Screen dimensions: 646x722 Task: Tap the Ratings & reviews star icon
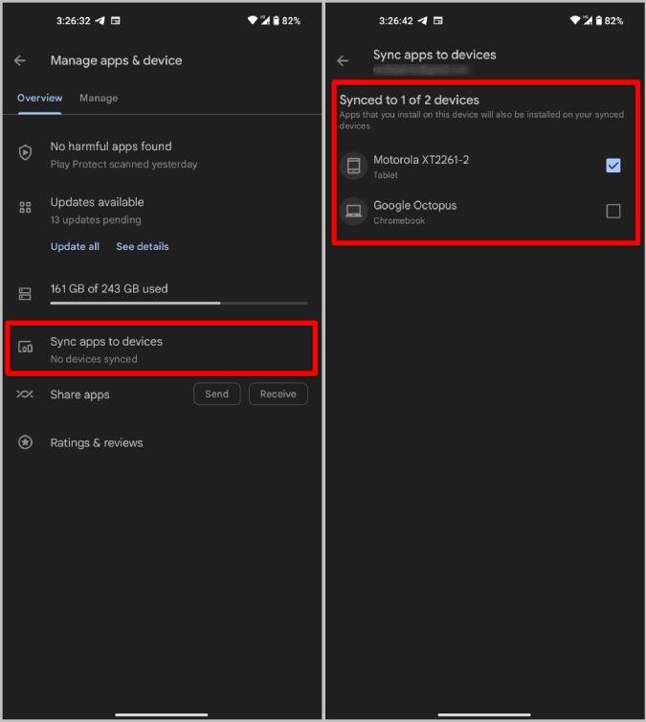pyautogui.click(x=25, y=442)
